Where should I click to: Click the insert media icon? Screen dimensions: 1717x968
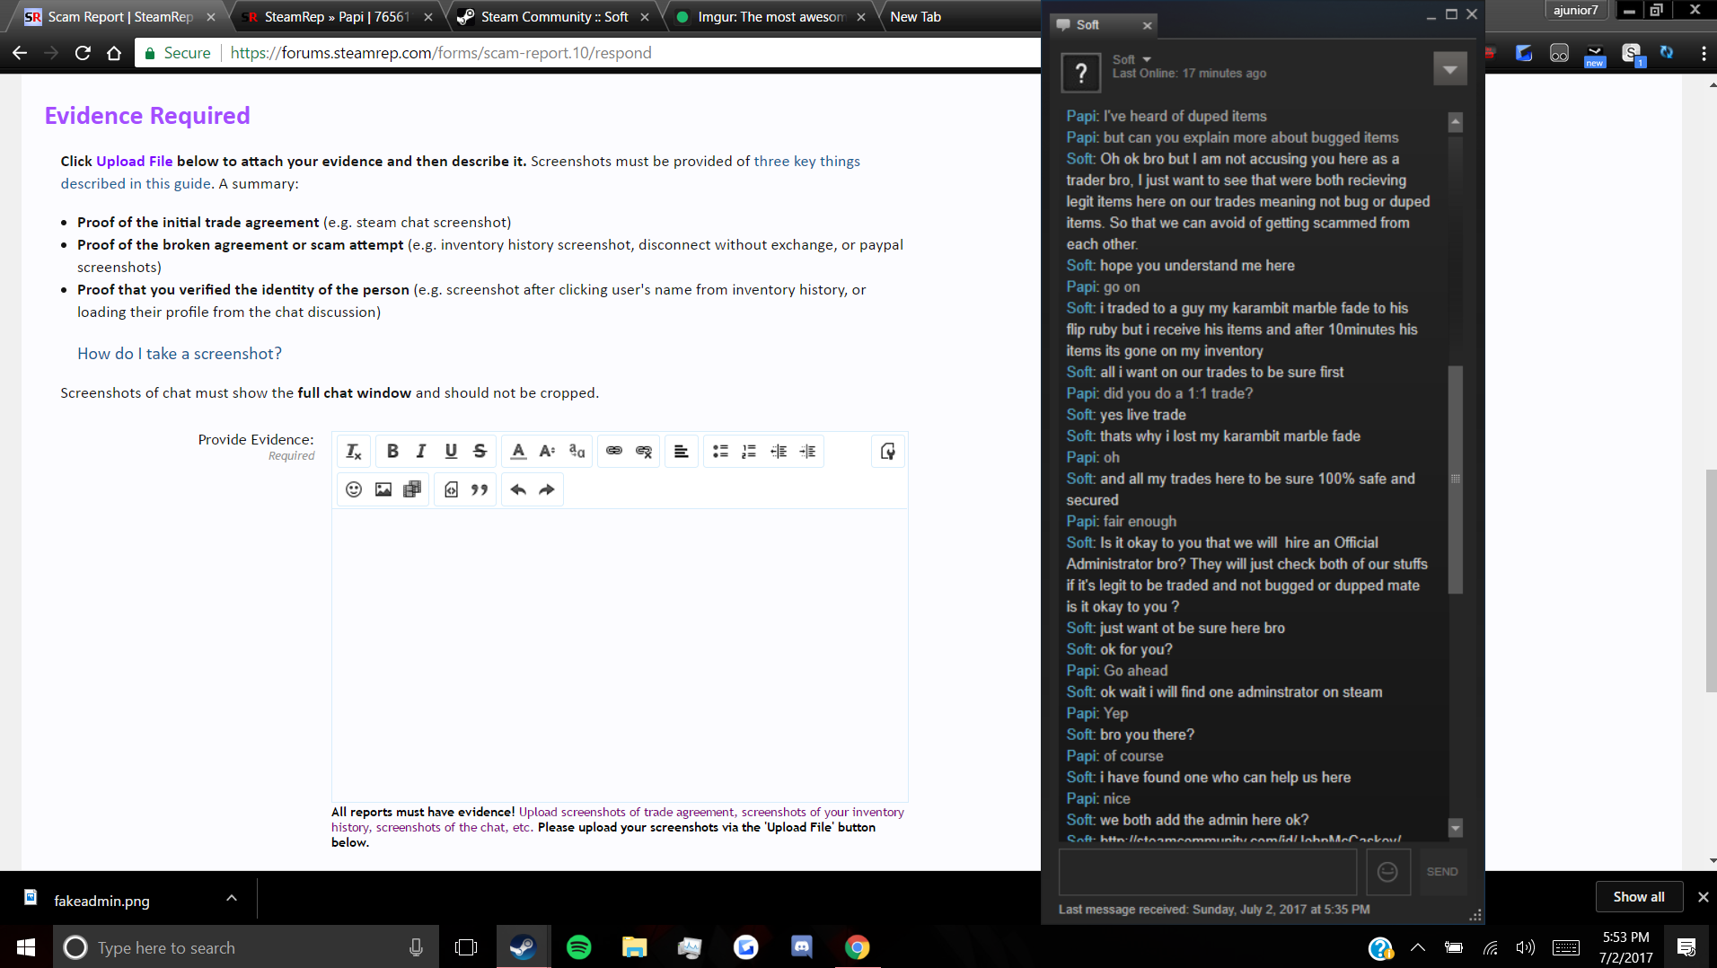click(412, 489)
